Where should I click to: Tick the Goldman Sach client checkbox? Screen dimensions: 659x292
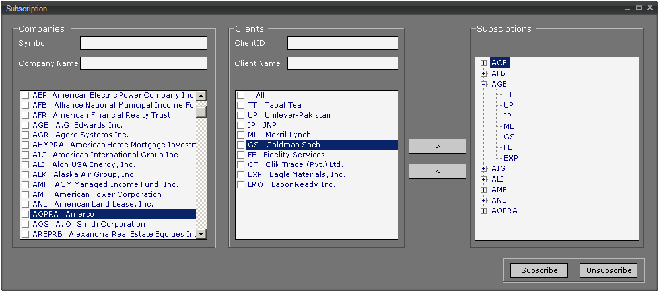coord(240,145)
